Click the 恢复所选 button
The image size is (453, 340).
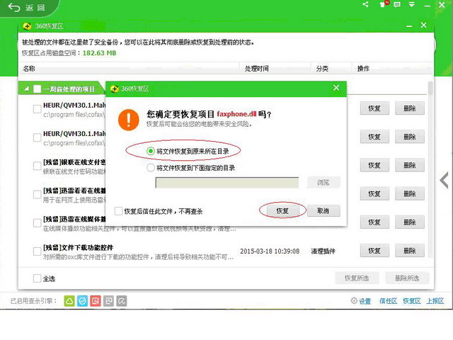pos(357,278)
